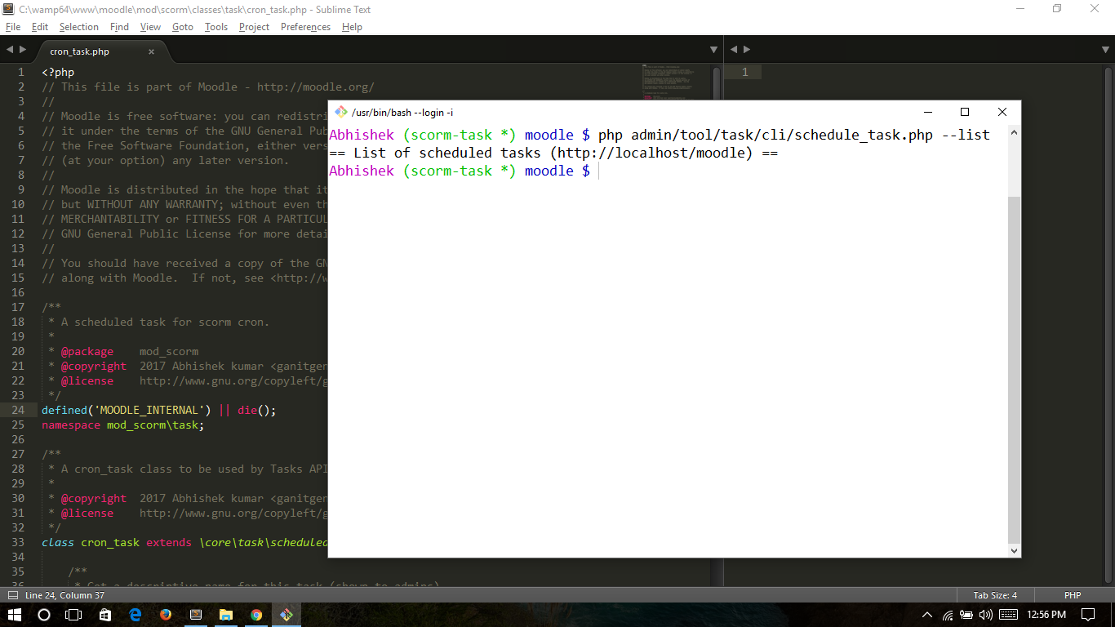Click the terminal scrollbar thumb
Screen dimensions: 1115x627
click(x=1014, y=370)
